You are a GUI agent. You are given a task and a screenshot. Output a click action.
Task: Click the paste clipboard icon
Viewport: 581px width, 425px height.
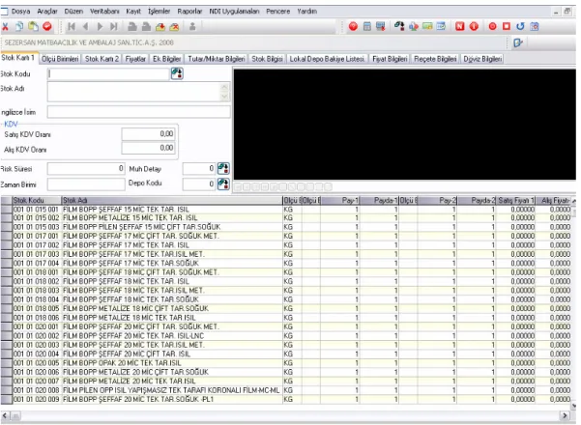click(x=33, y=27)
